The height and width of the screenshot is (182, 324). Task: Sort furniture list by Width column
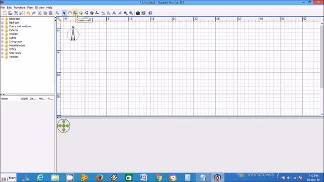pyautogui.click(x=24, y=99)
